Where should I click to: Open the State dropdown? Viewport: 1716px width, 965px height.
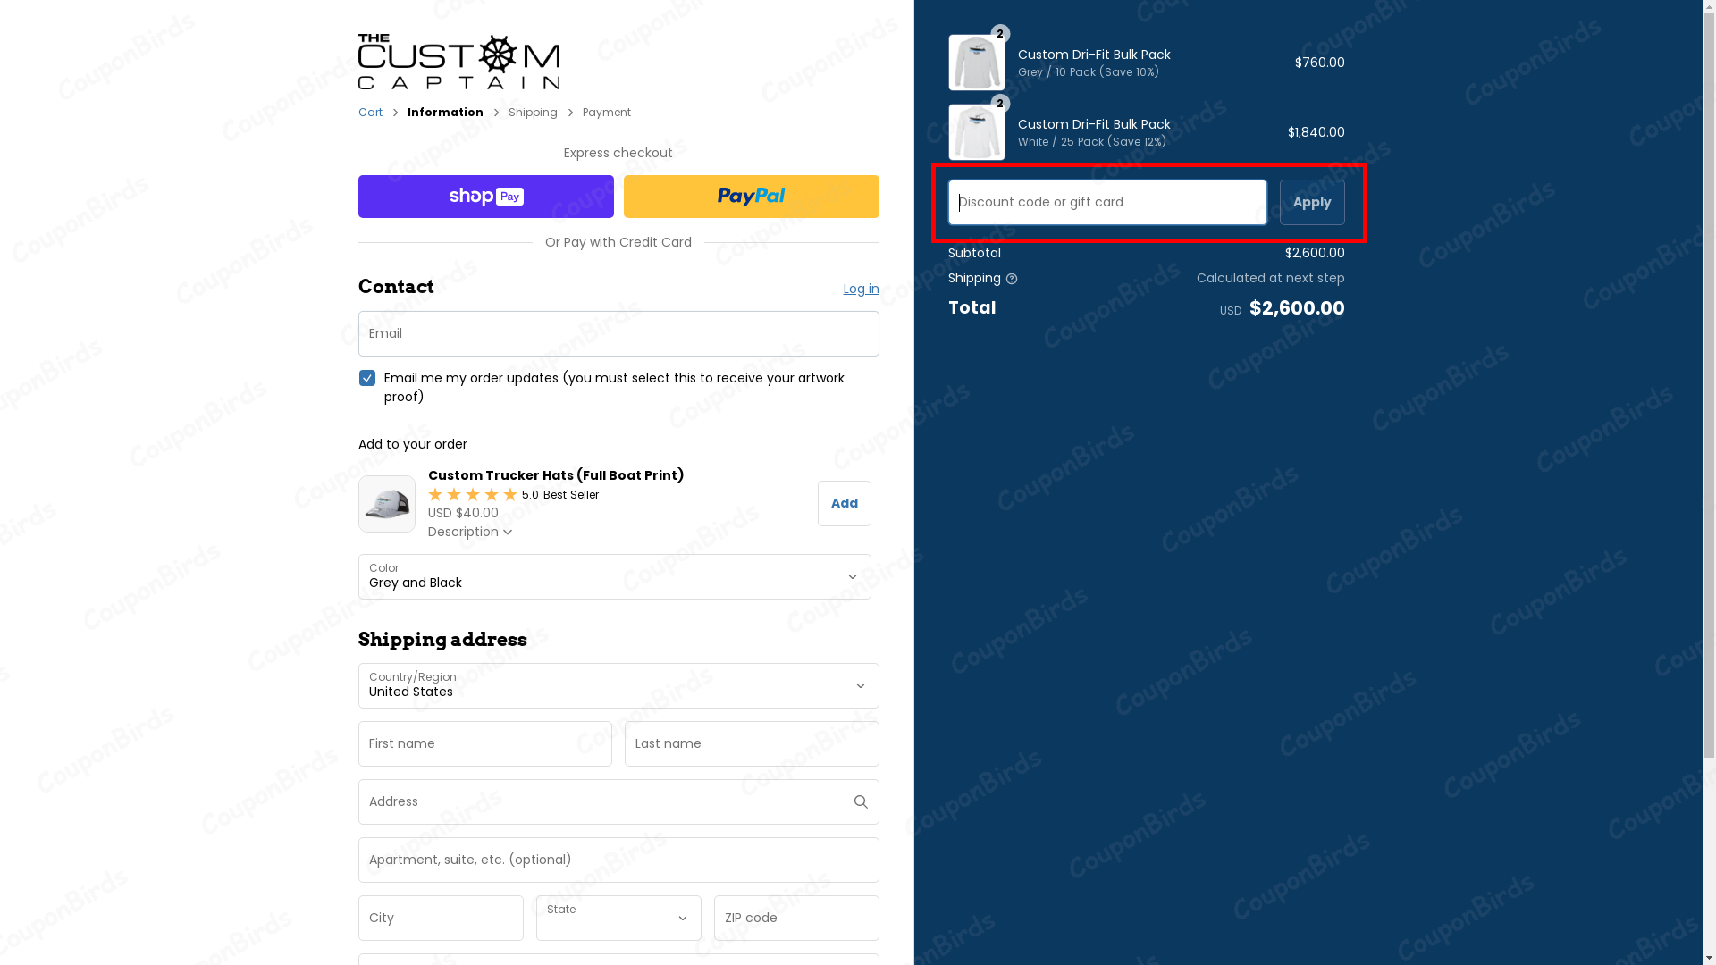[x=618, y=918]
